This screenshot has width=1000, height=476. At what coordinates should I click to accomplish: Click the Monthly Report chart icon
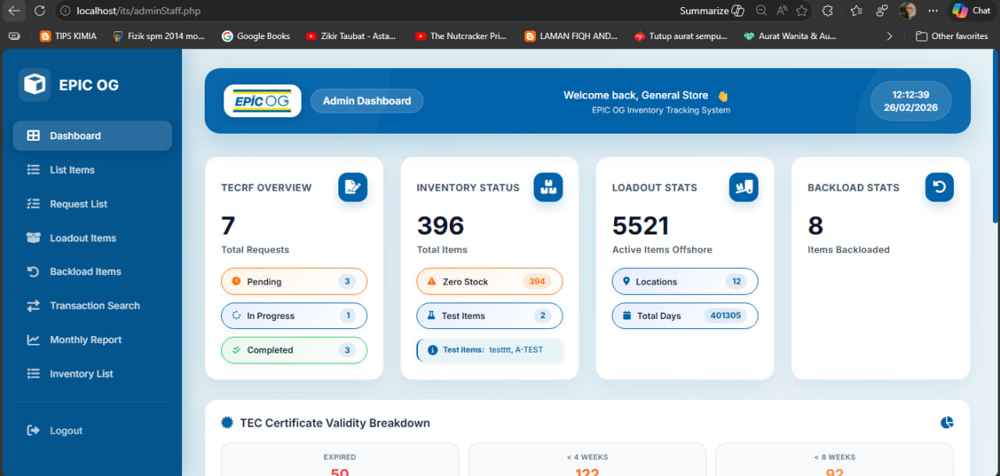coord(33,340)
